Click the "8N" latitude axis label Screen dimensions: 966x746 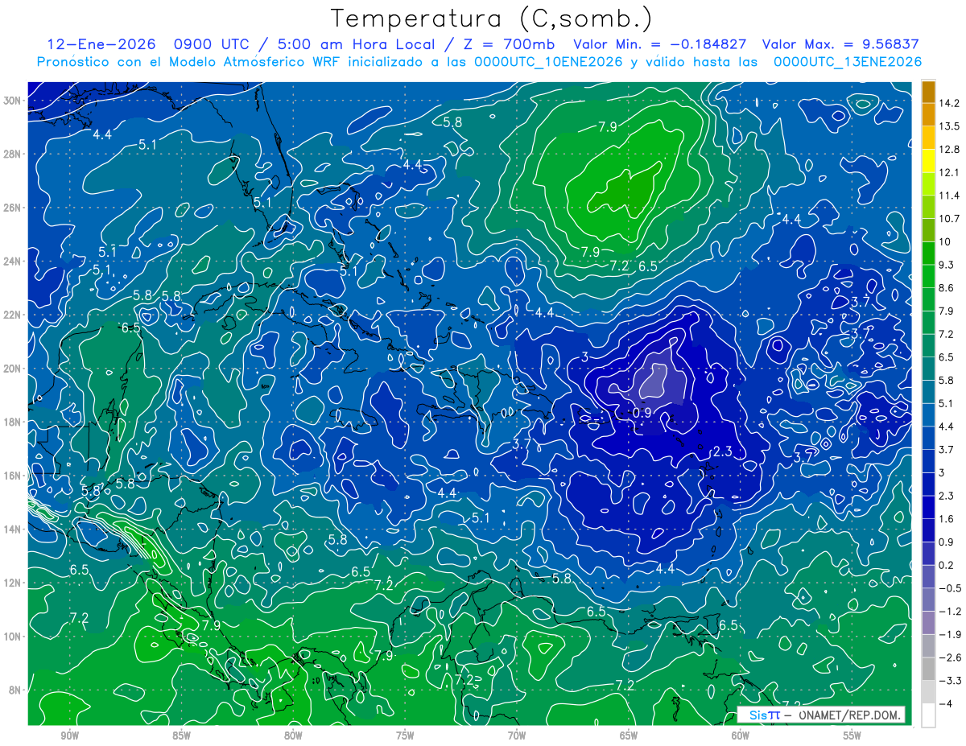(x=16, y=690)
